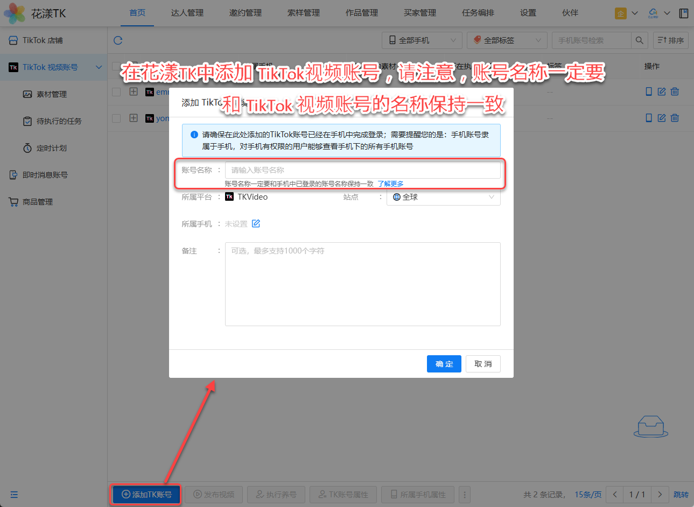Click edit icon beside 所属手机 未设置
The width and height of the screenshot is (694, 507).
tap(256, 224)
